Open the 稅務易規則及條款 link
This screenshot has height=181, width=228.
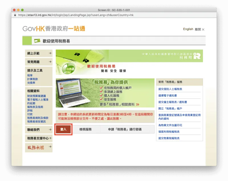coord(38,118)
